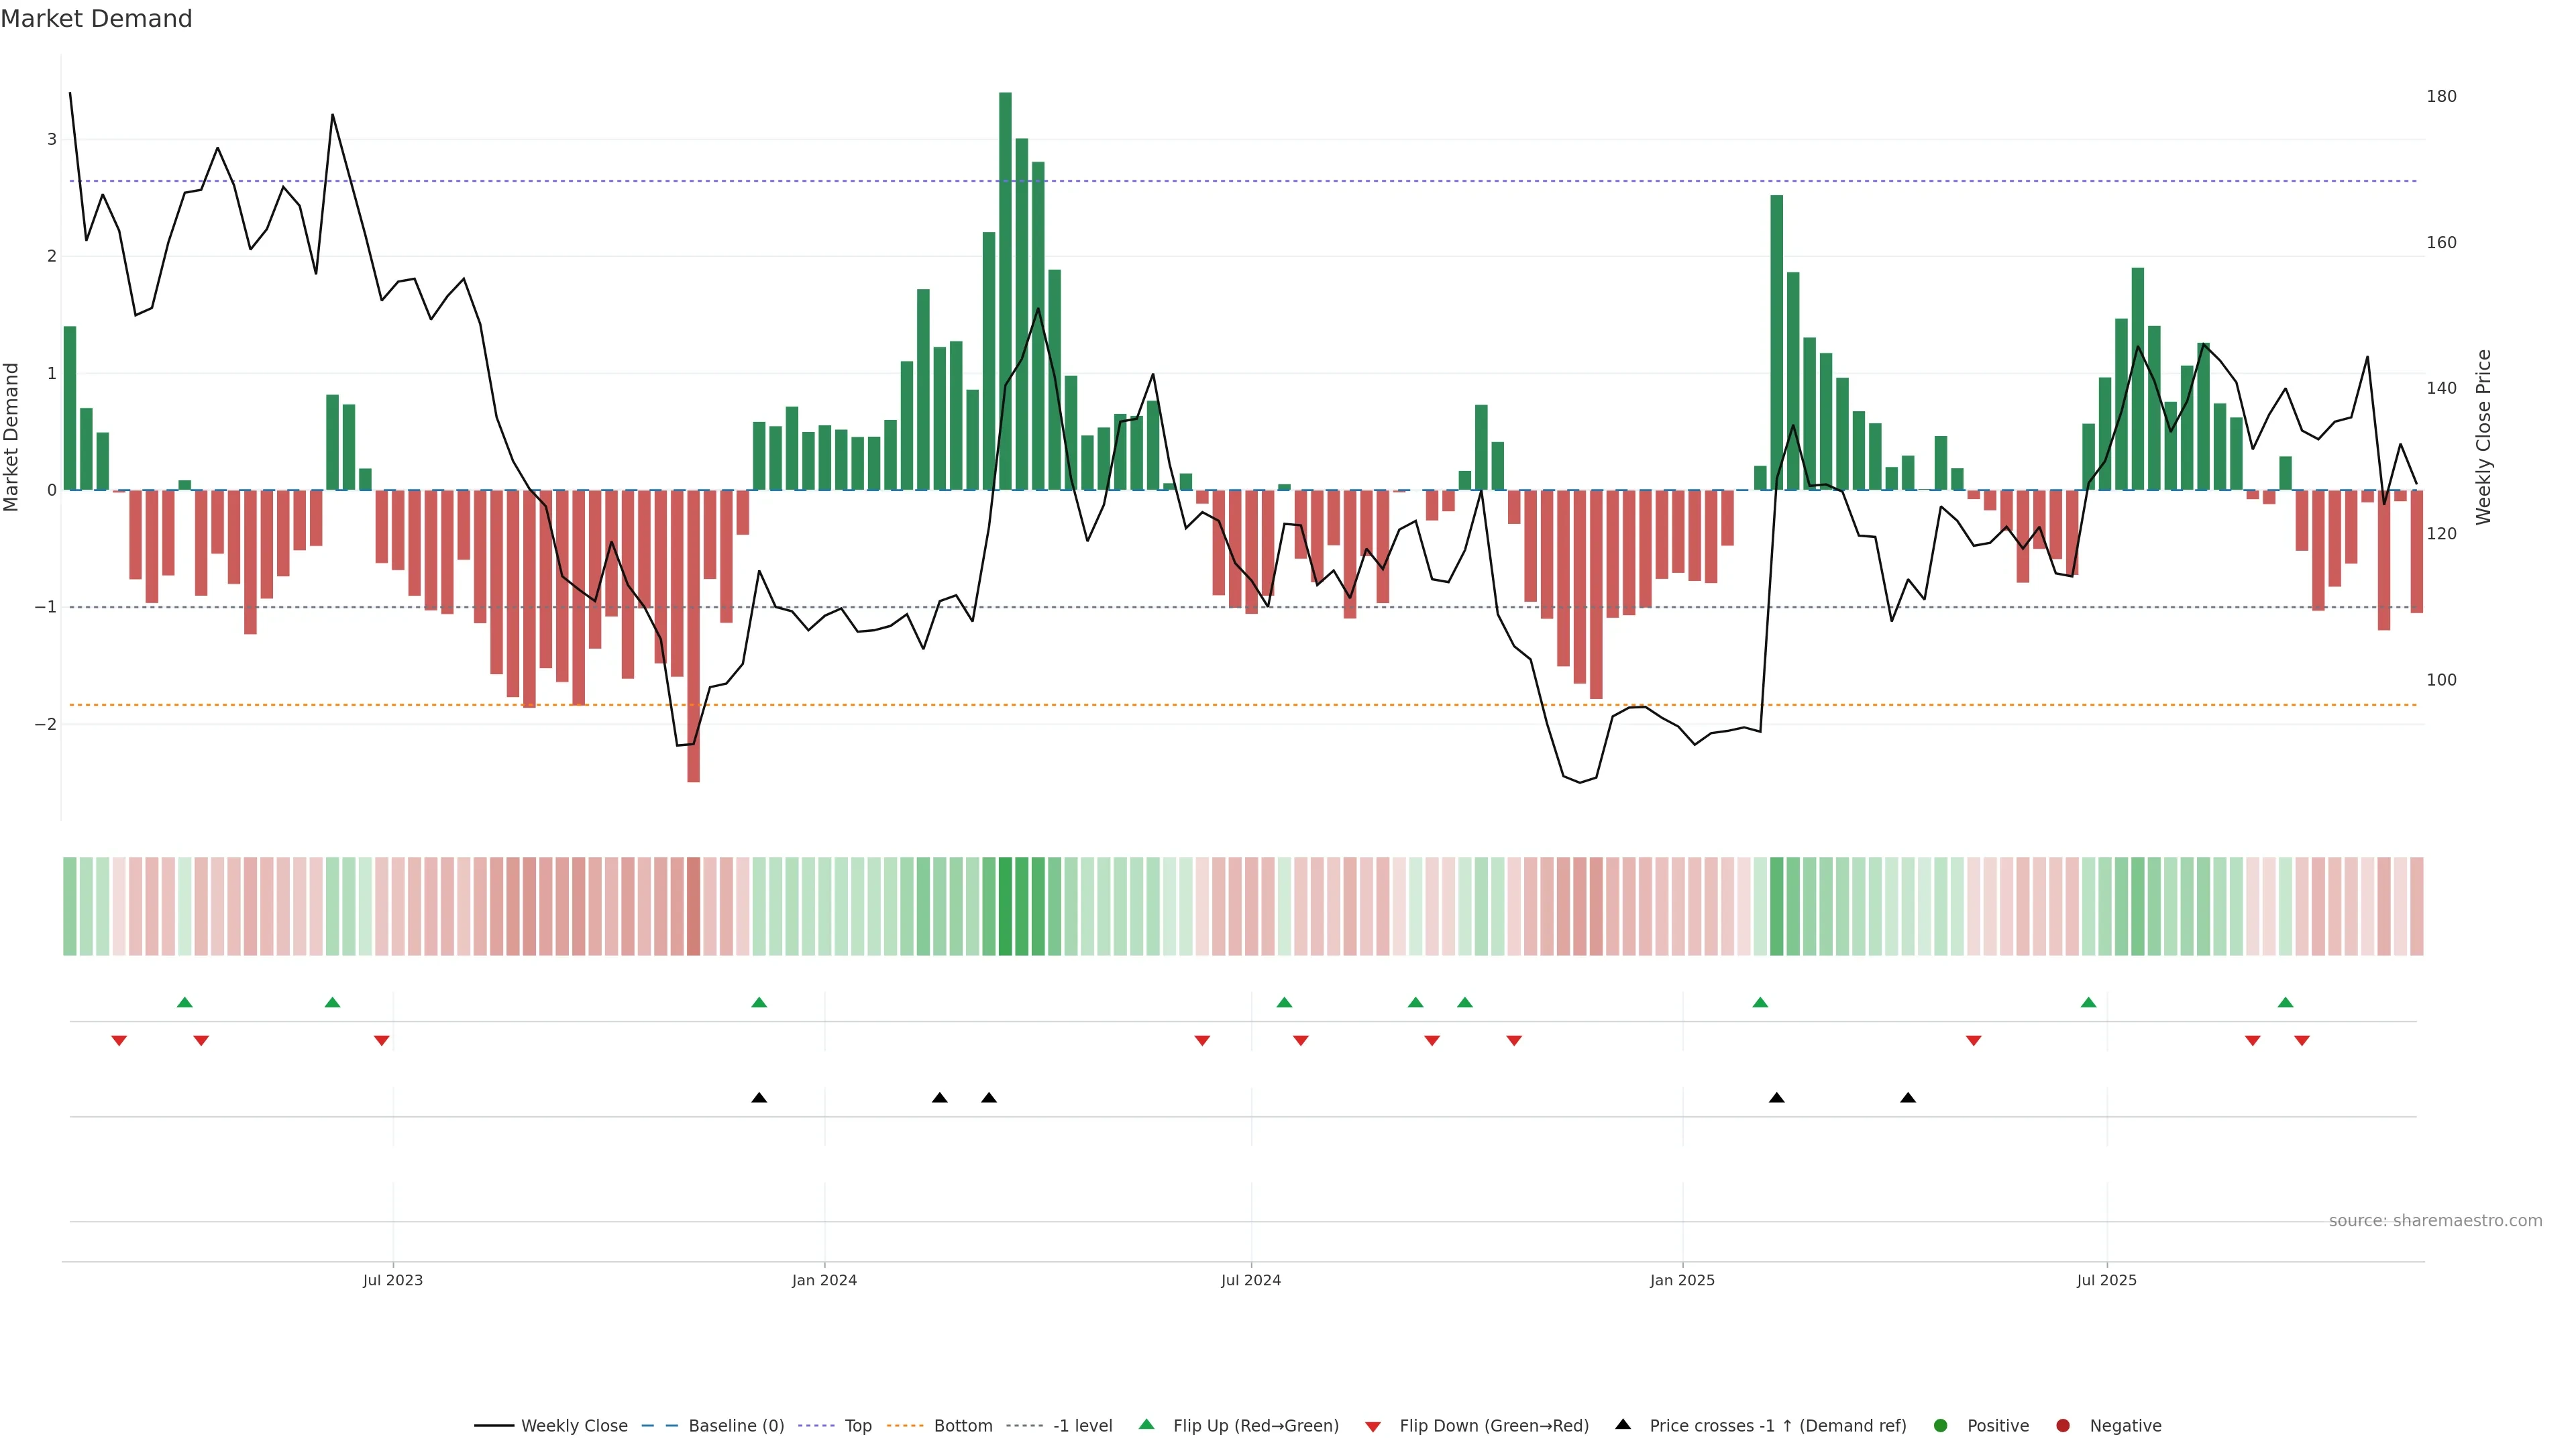Click the green Positive legend dot
2576x1449 pixels.
point(1941,1426)
